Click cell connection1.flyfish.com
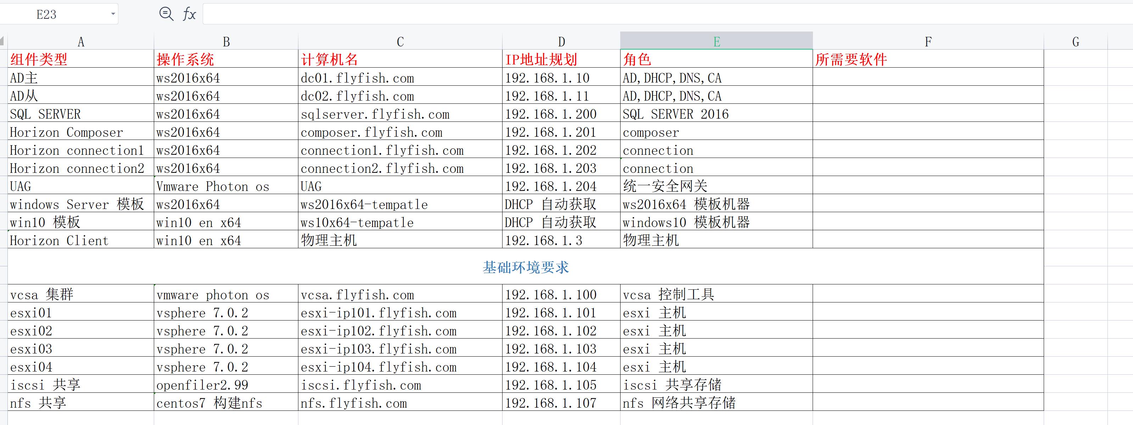The height and width of the screenshot is (425, 1133). (400, 149)
